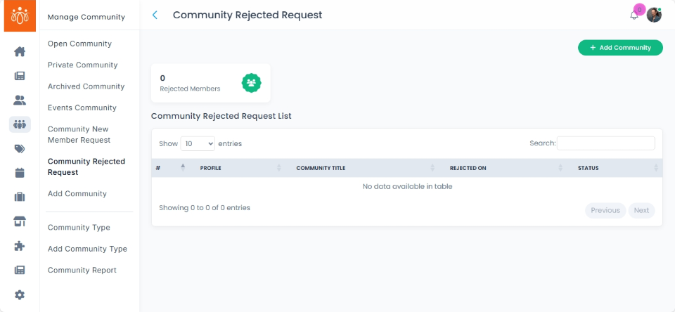This screenshot has width=675, height=312.
Task: Click the Search input field
Action: tap(605, 143)
